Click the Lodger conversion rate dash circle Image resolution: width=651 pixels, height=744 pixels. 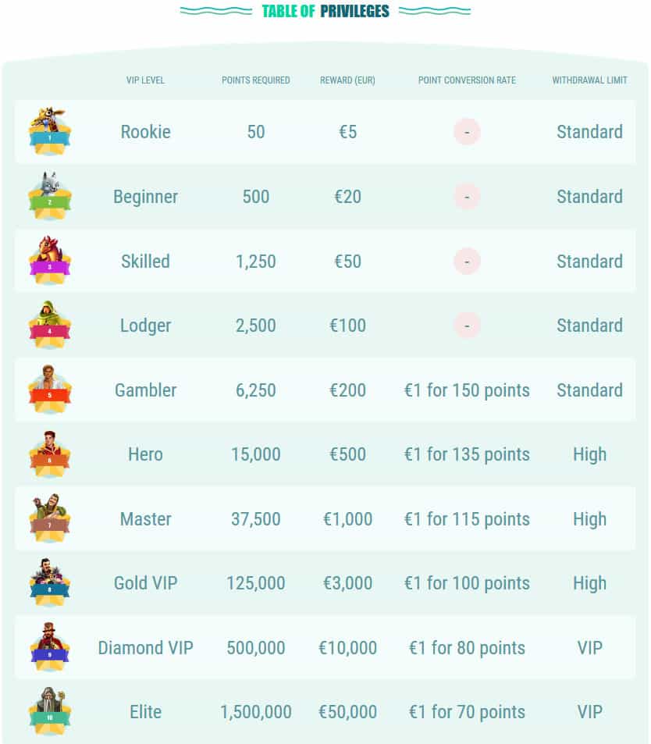pos(467,326)
